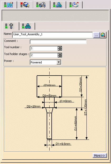The image size is (111, 164).
Task: Open the Macros tab icon
Action: 74,5
